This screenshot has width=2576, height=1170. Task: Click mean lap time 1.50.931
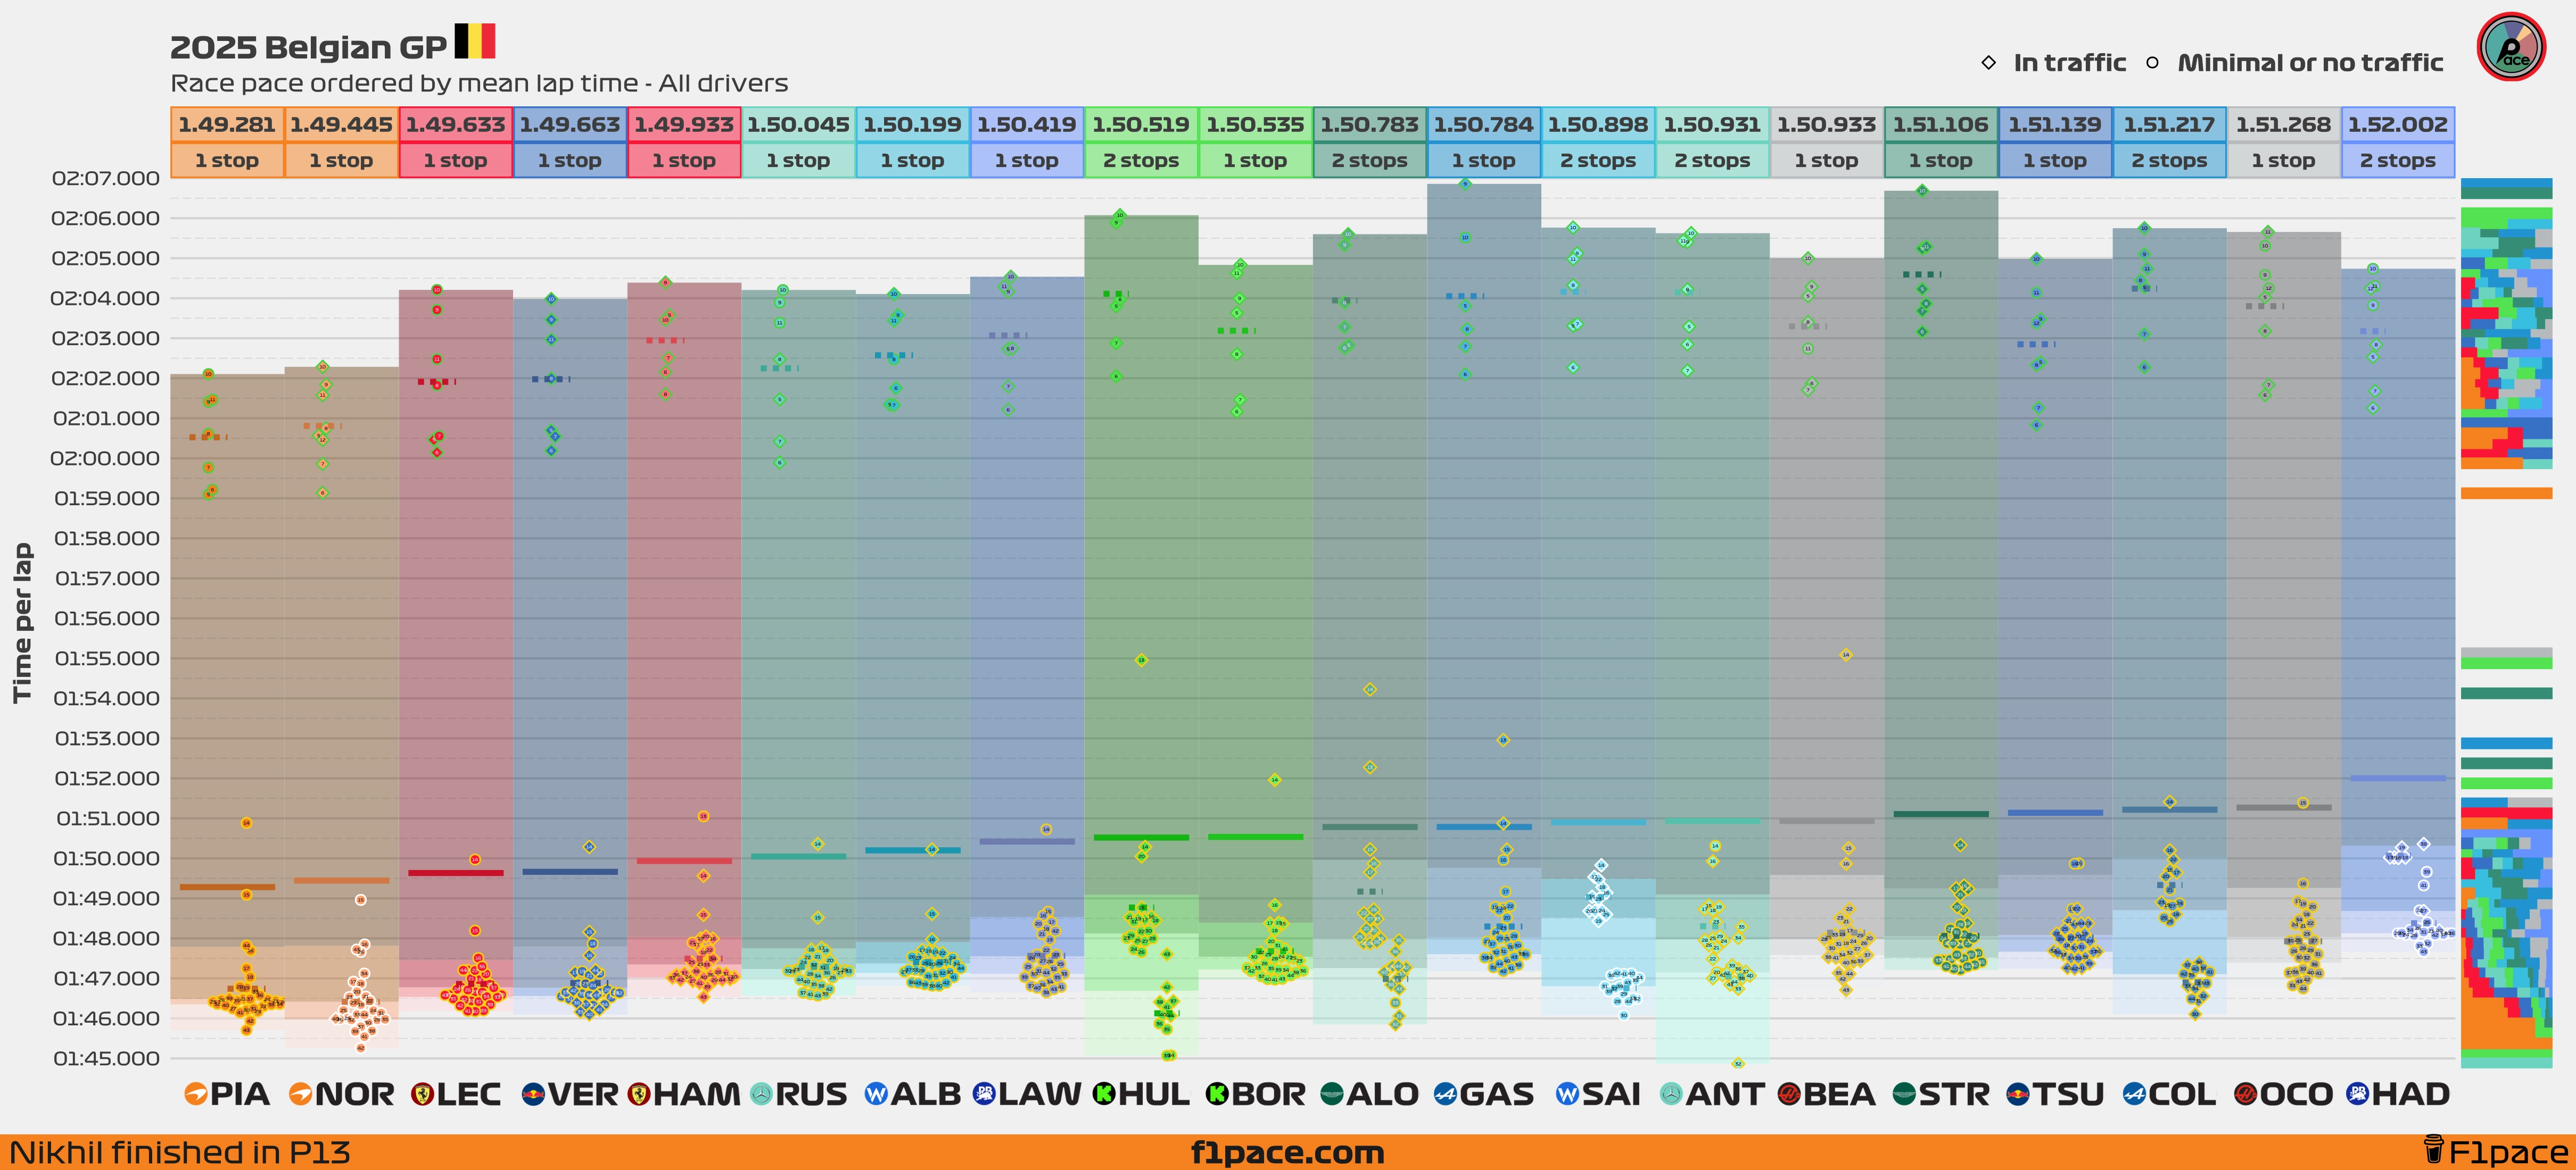[x=1712, y=125]
